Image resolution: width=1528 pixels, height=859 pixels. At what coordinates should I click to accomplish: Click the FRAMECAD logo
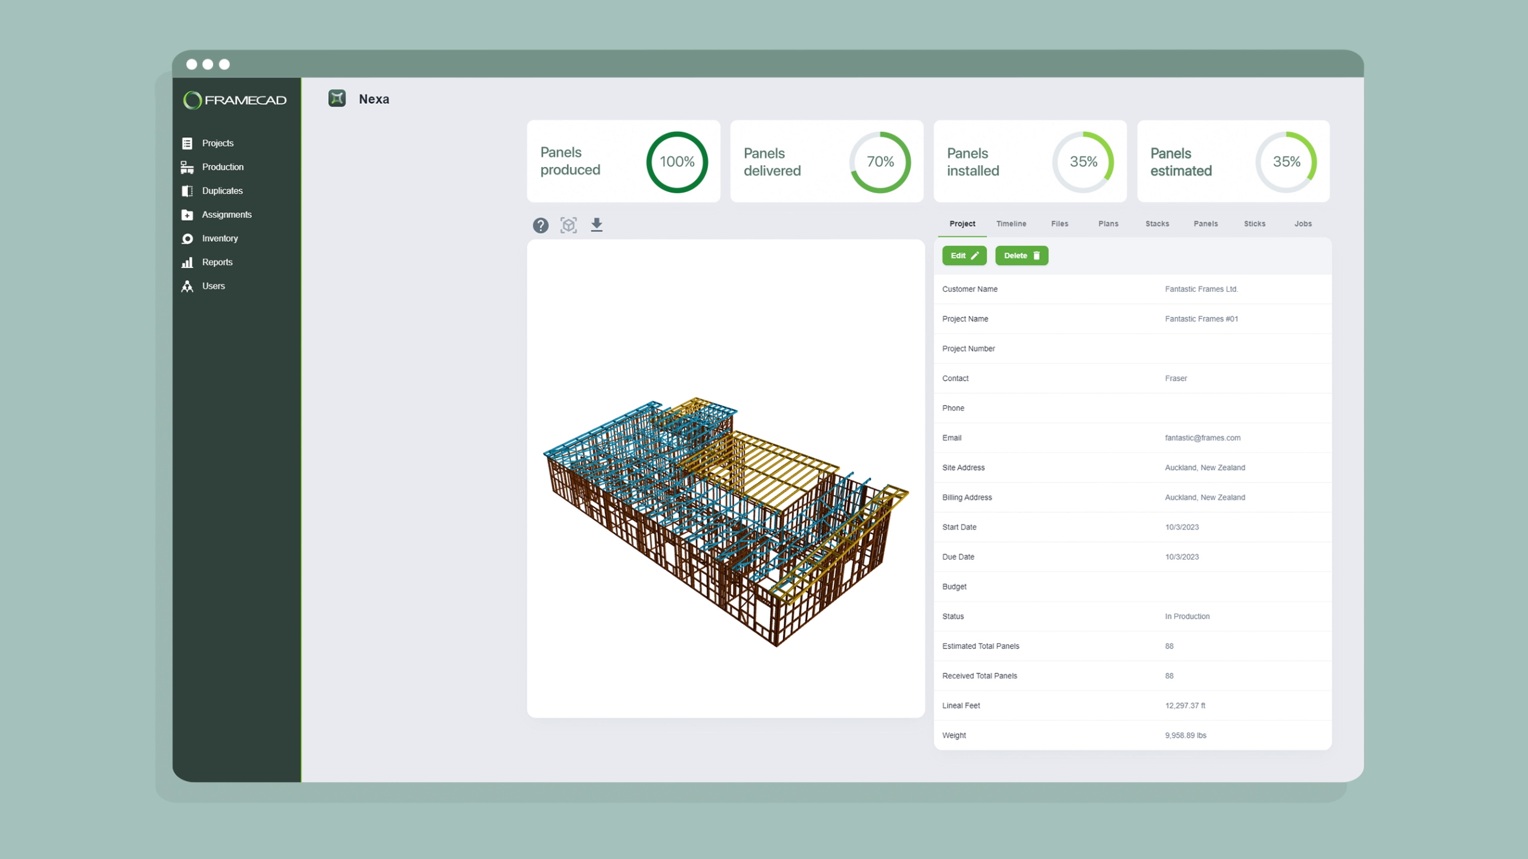click(236, 100)
